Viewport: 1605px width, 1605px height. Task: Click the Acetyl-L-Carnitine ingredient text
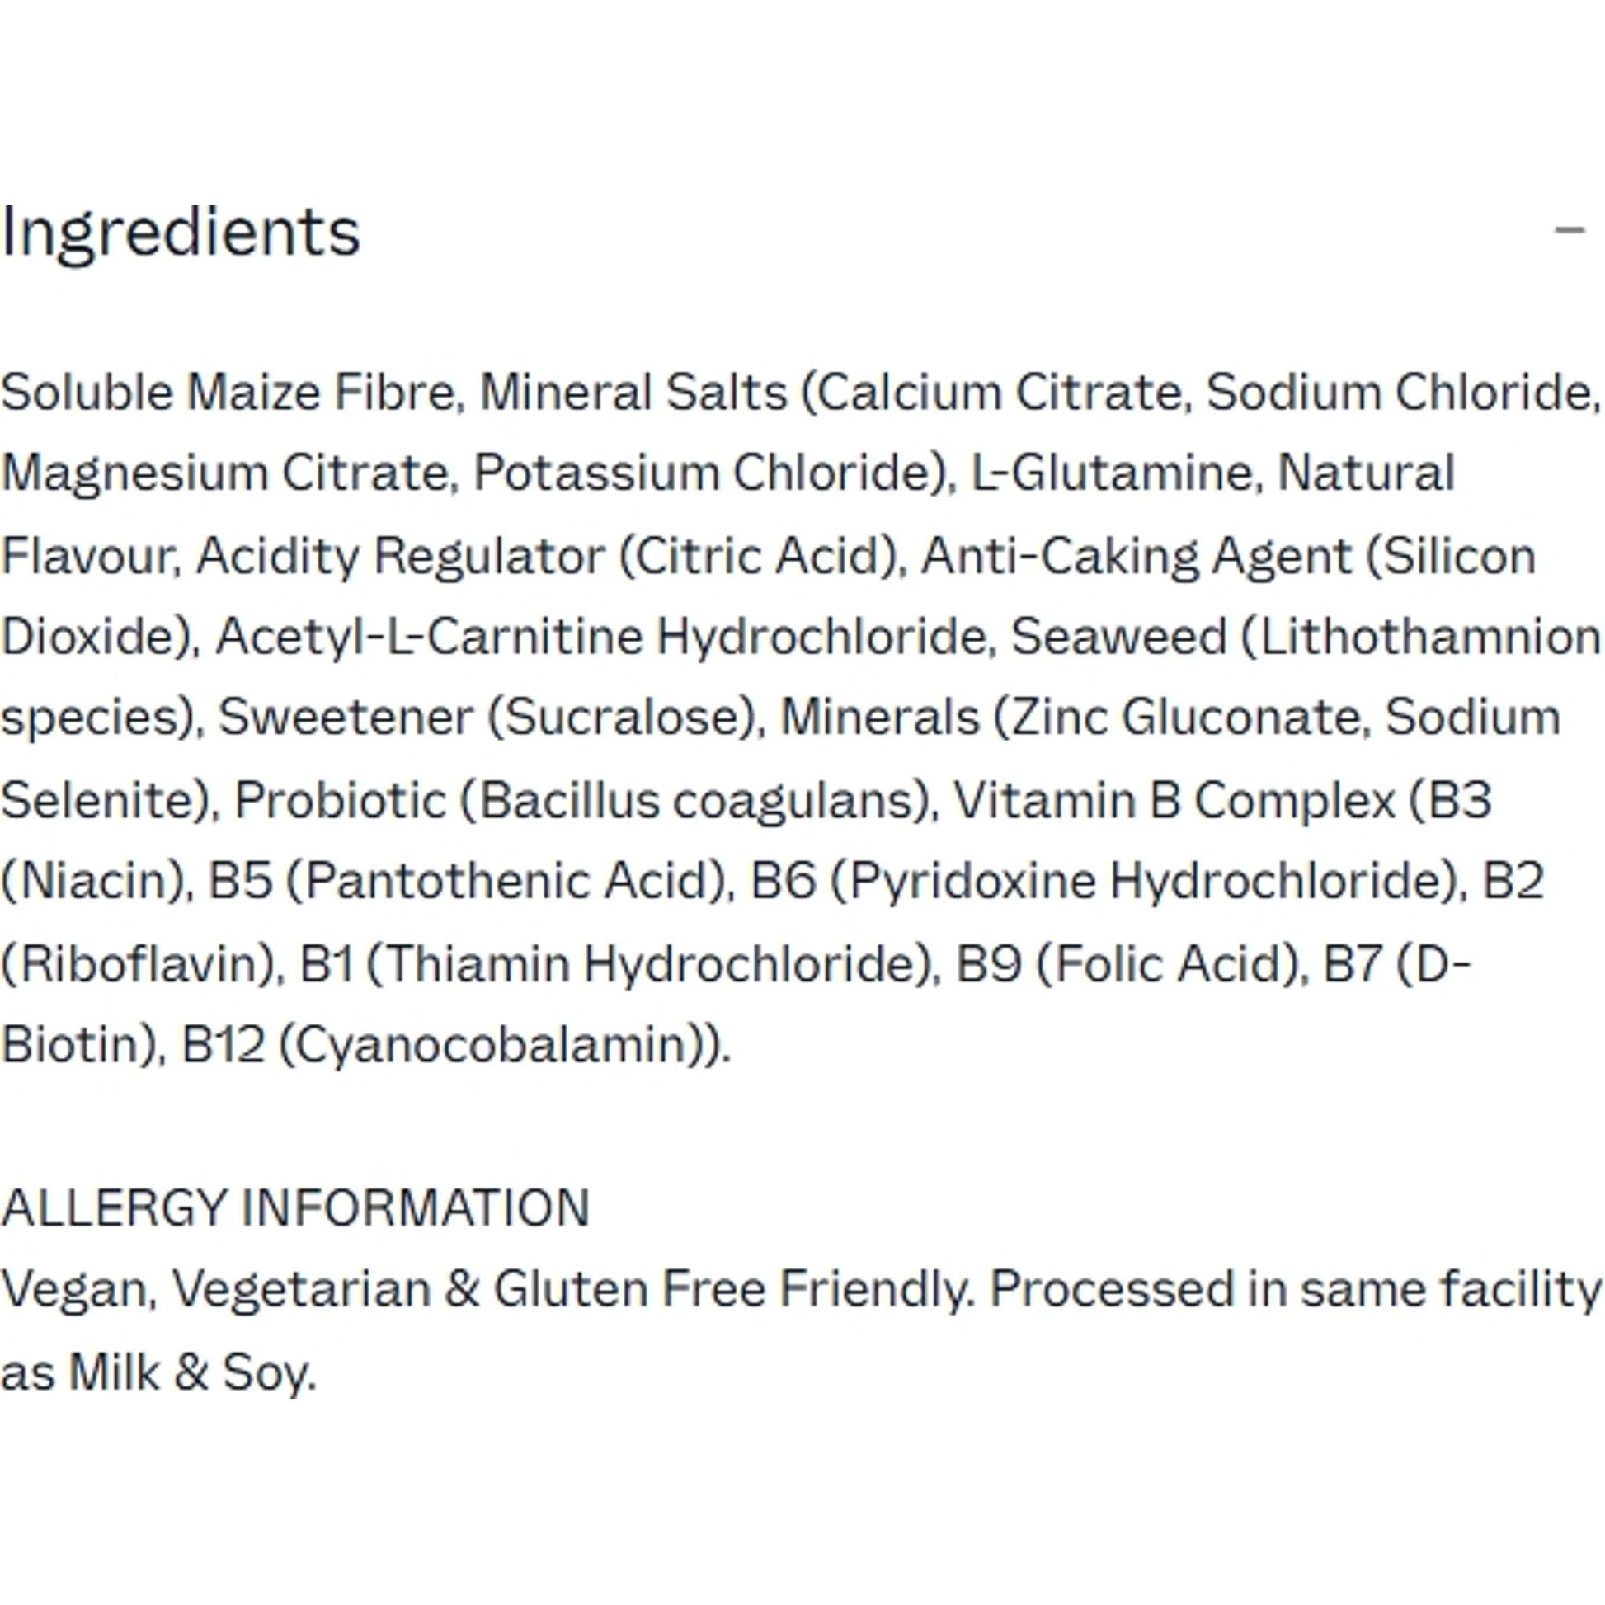tap(429, 638)
